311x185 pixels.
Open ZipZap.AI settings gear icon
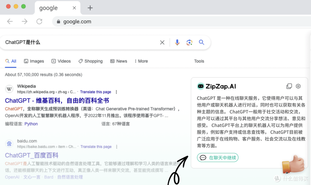point(298,86)
